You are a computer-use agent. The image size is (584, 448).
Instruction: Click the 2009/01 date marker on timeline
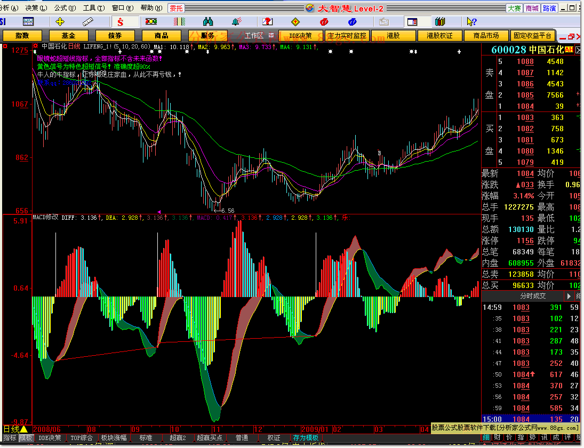[x=315, y=429]
